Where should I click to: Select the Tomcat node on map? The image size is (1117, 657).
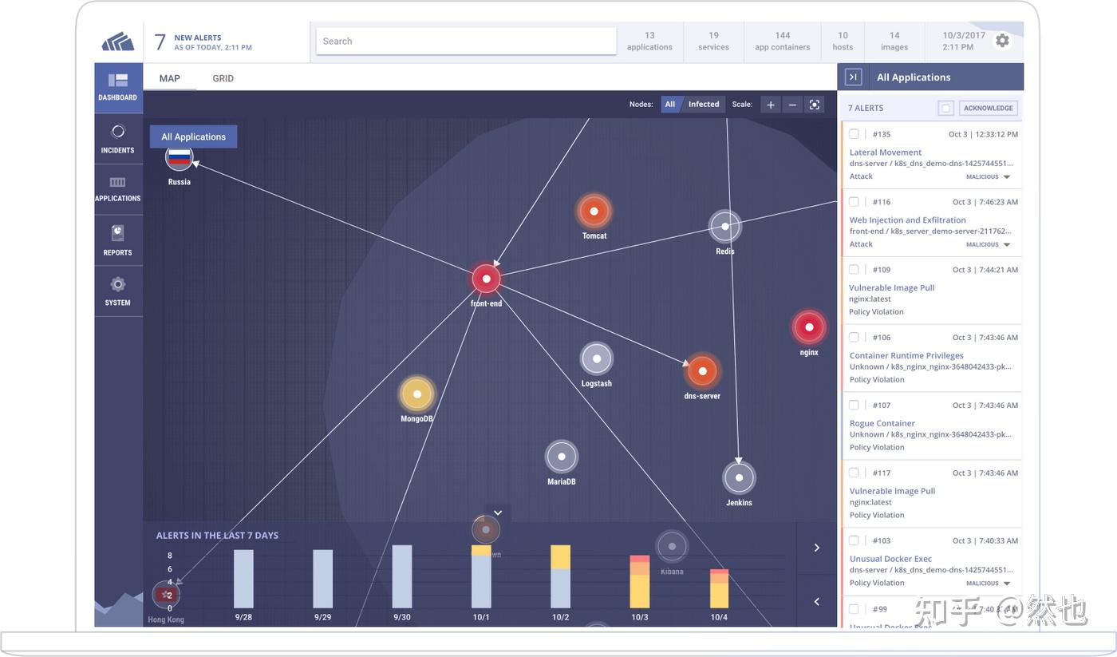coord(594,212)
